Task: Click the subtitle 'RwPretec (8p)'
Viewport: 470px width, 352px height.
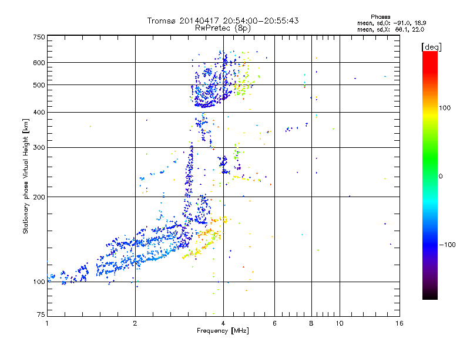Action: coord(223,28)
